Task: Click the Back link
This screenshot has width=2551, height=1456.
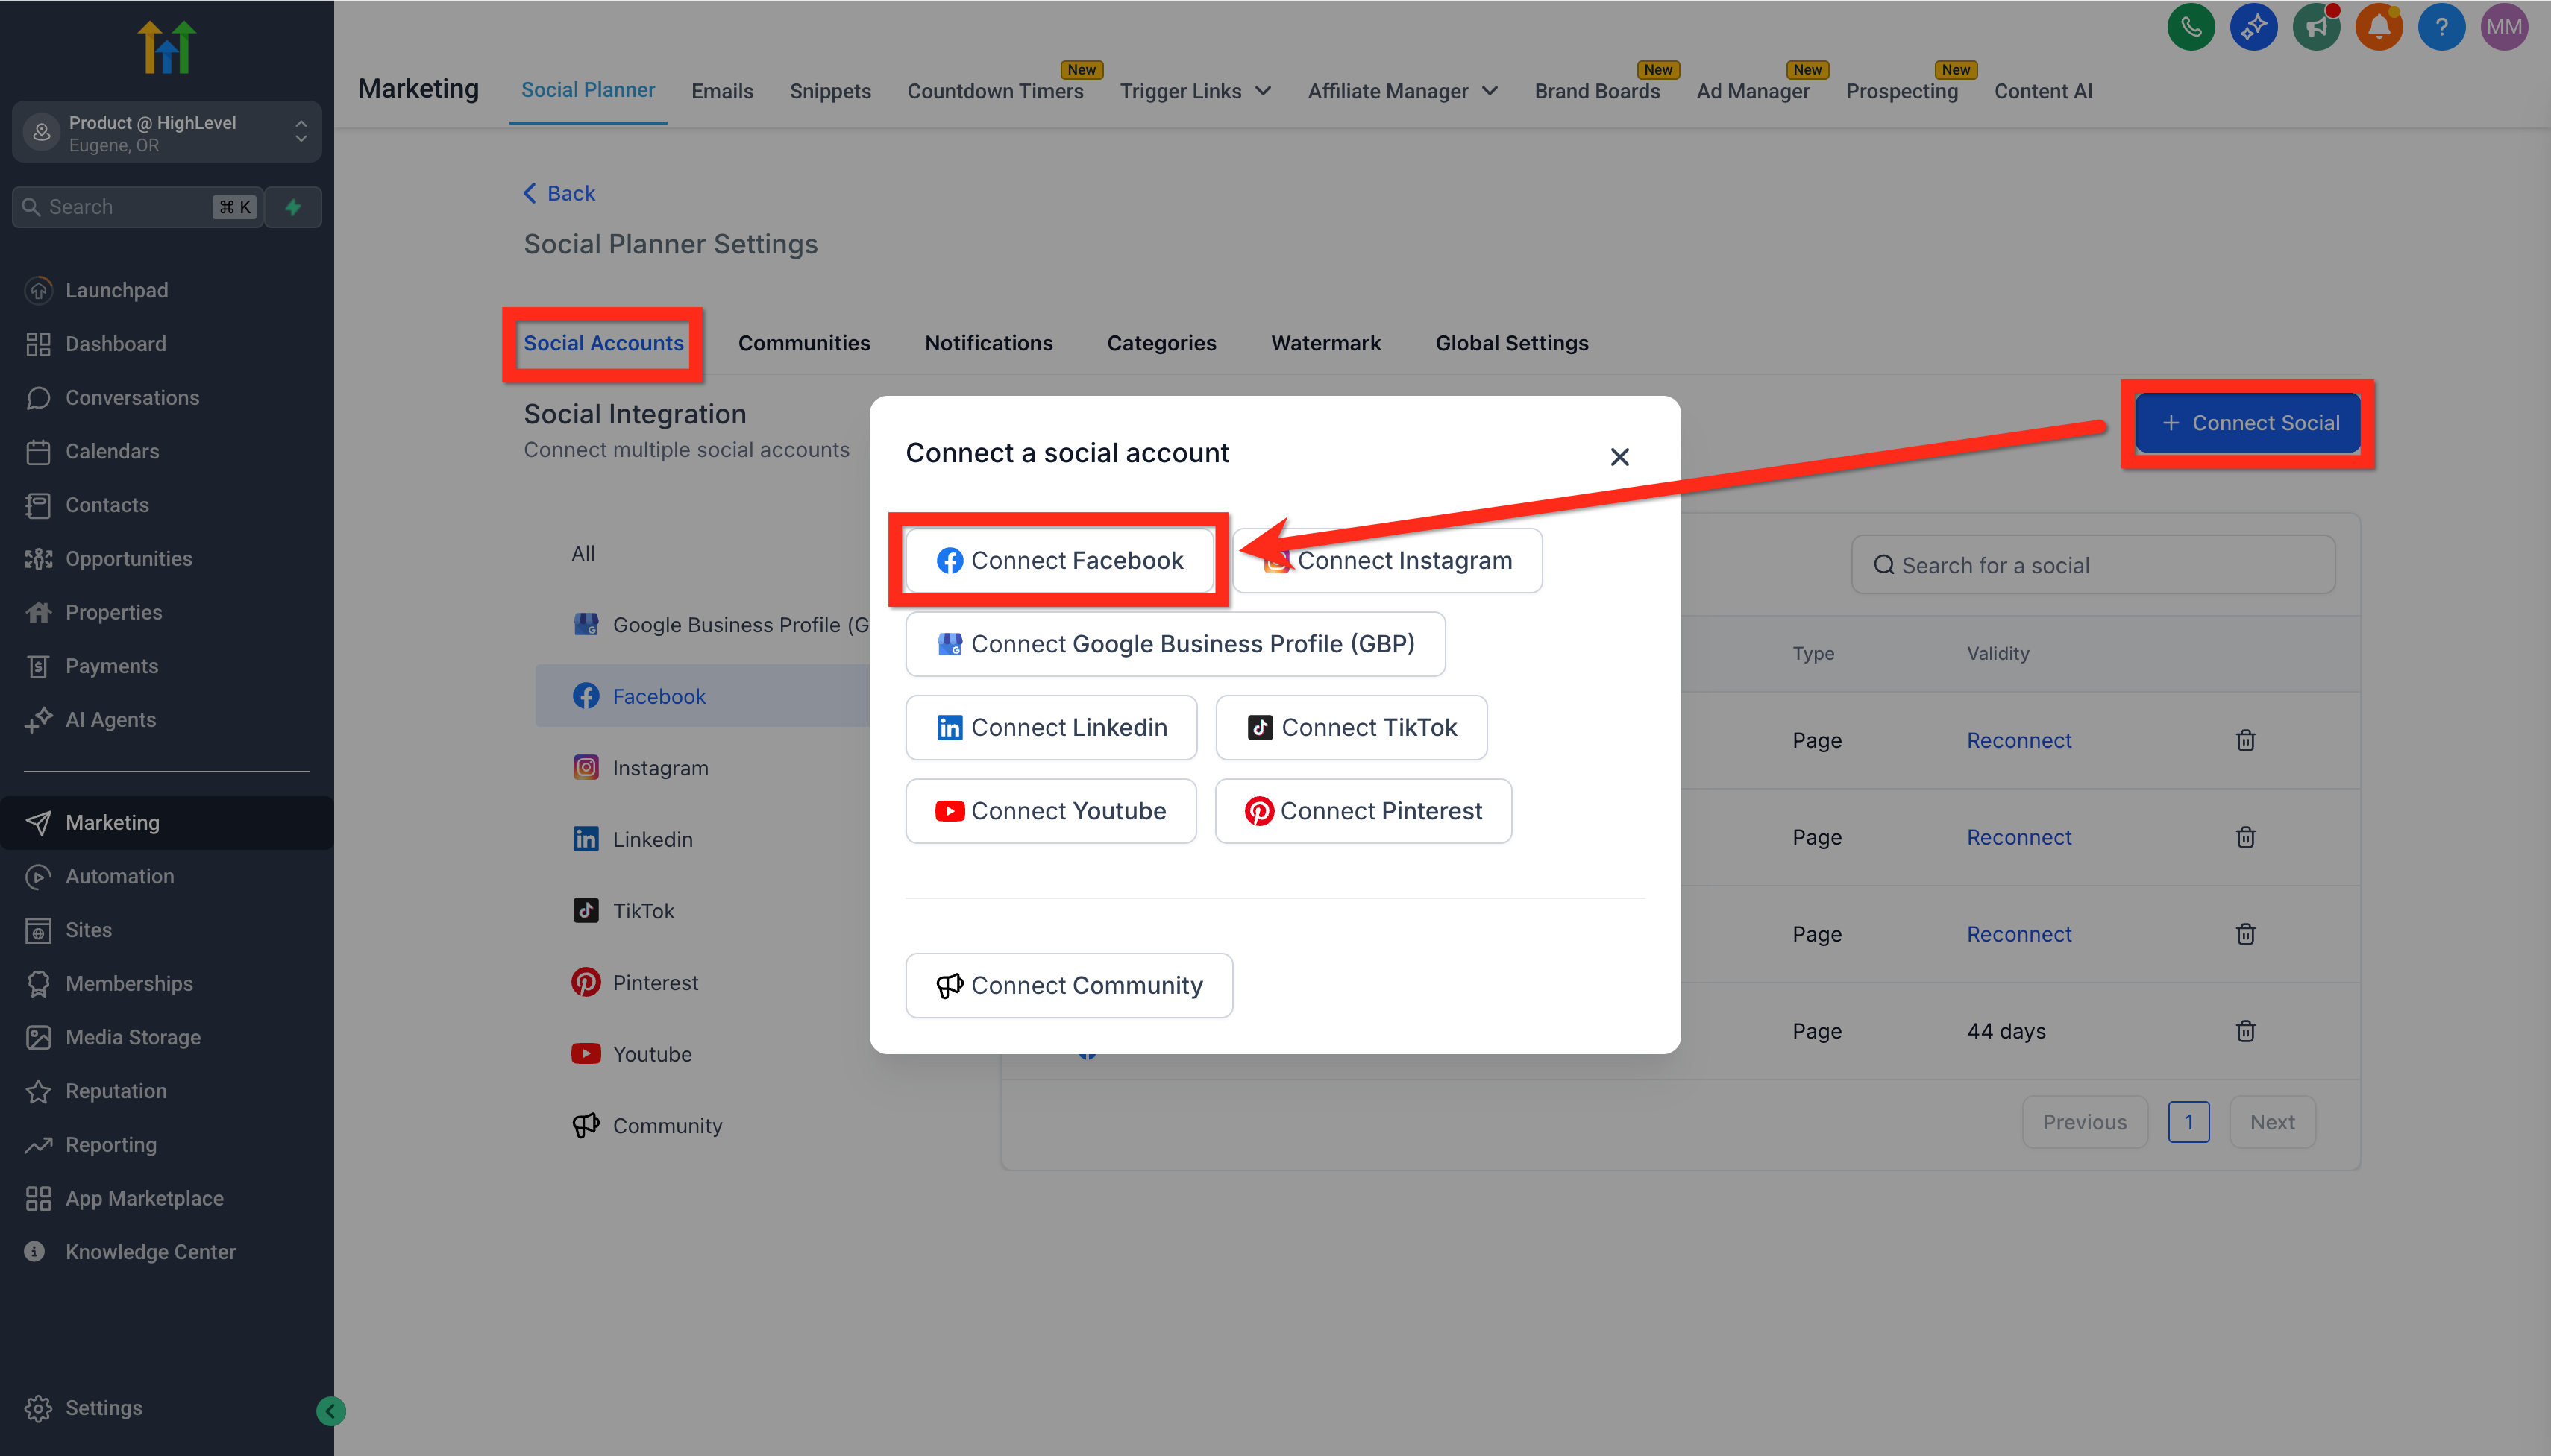Action: 559,193
